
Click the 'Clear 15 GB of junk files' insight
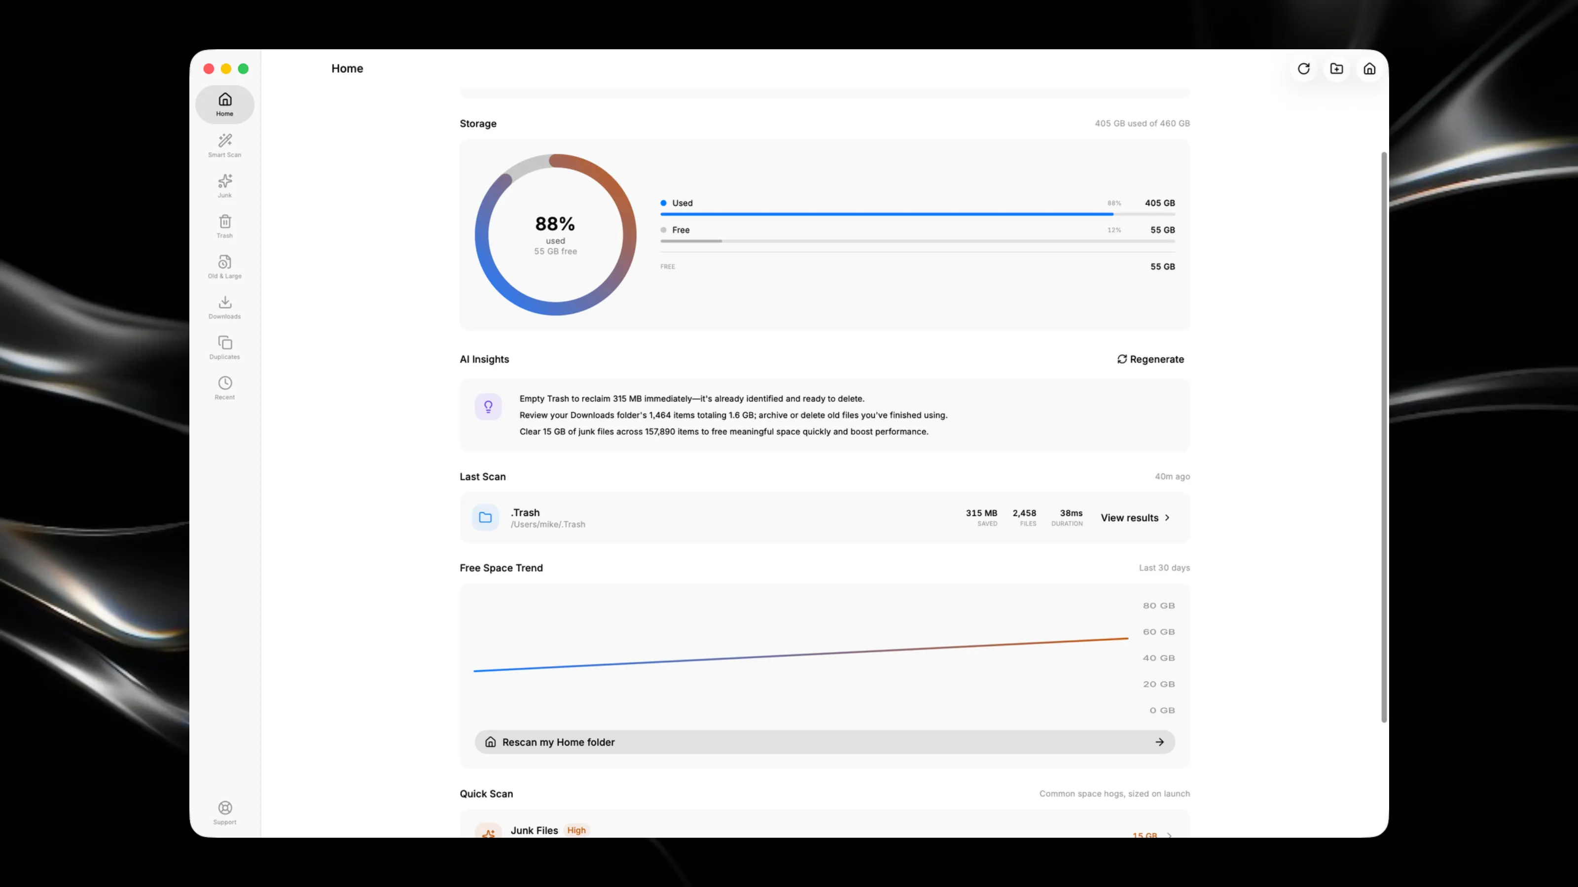(x=723, y=432)
